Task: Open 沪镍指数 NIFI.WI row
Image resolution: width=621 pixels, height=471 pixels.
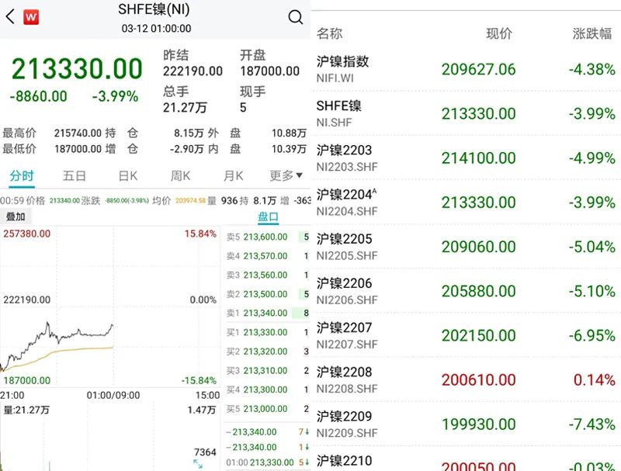Action: [466, 69]
